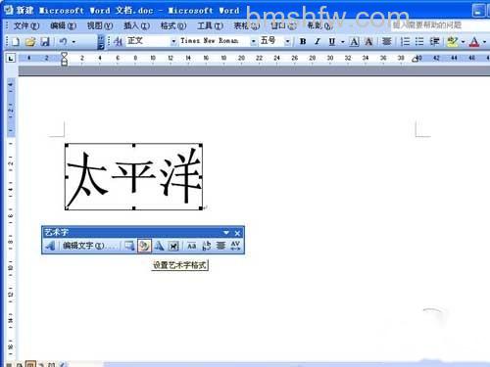The width and height of the screenshot is (490, 367).
Task: Apply red font color
Action: point(474,41)
